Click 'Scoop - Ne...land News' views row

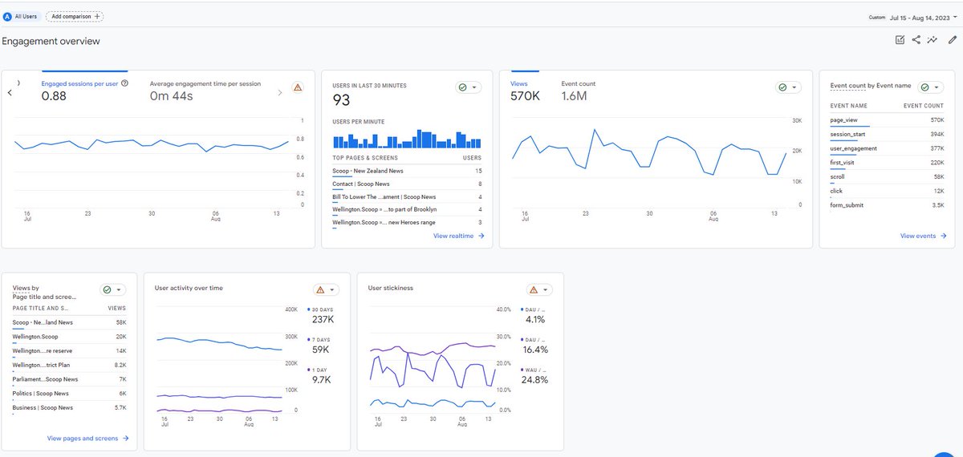pos(69,323)
